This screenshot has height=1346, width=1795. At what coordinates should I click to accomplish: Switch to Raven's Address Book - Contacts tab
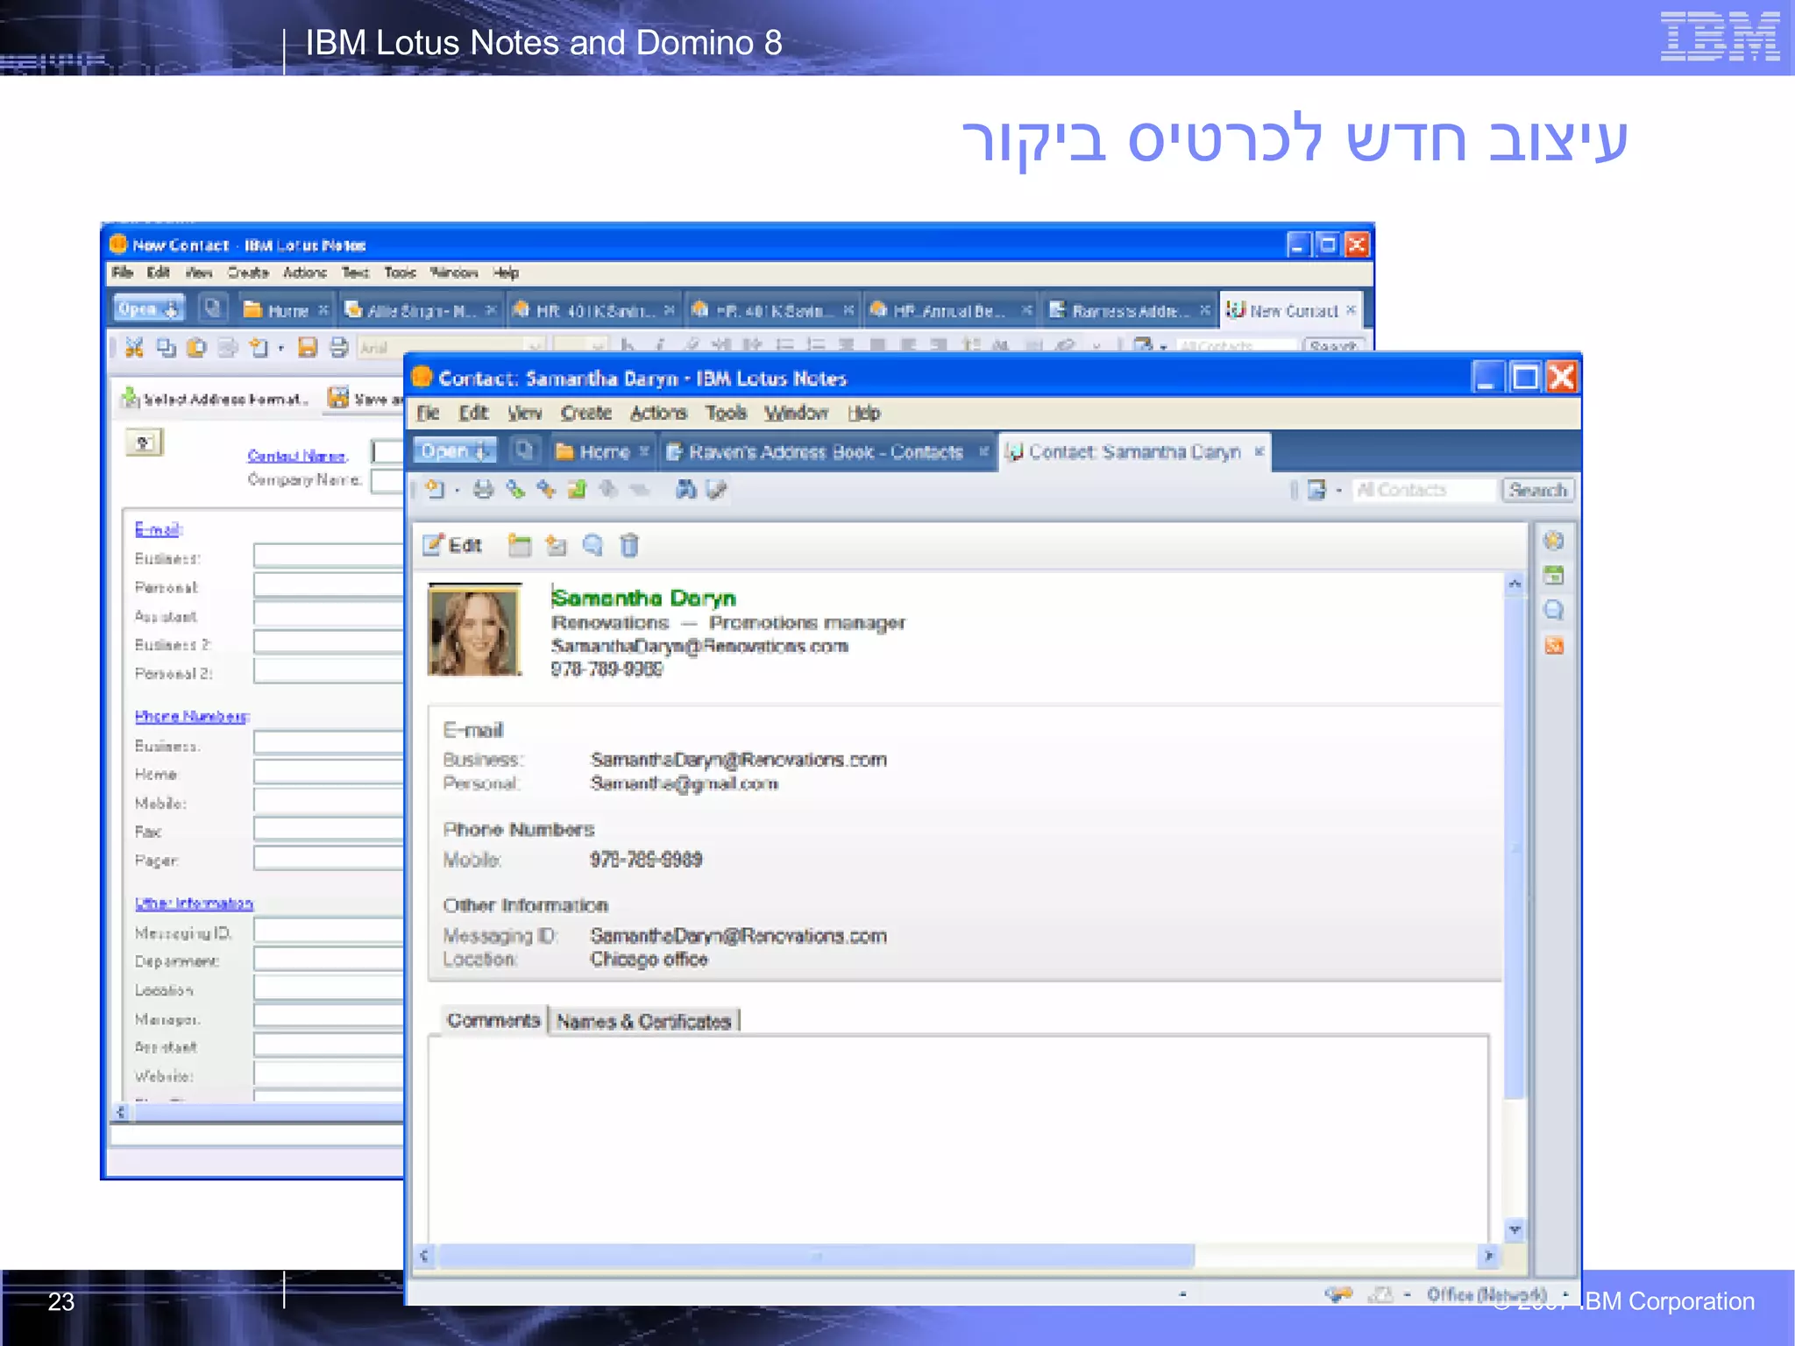pyautogui.click(x=827, y=452)
